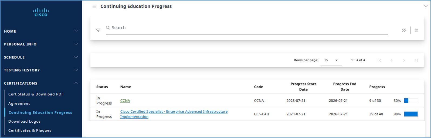
Task: Click the Cisco logo
Action: pos(41,12)
